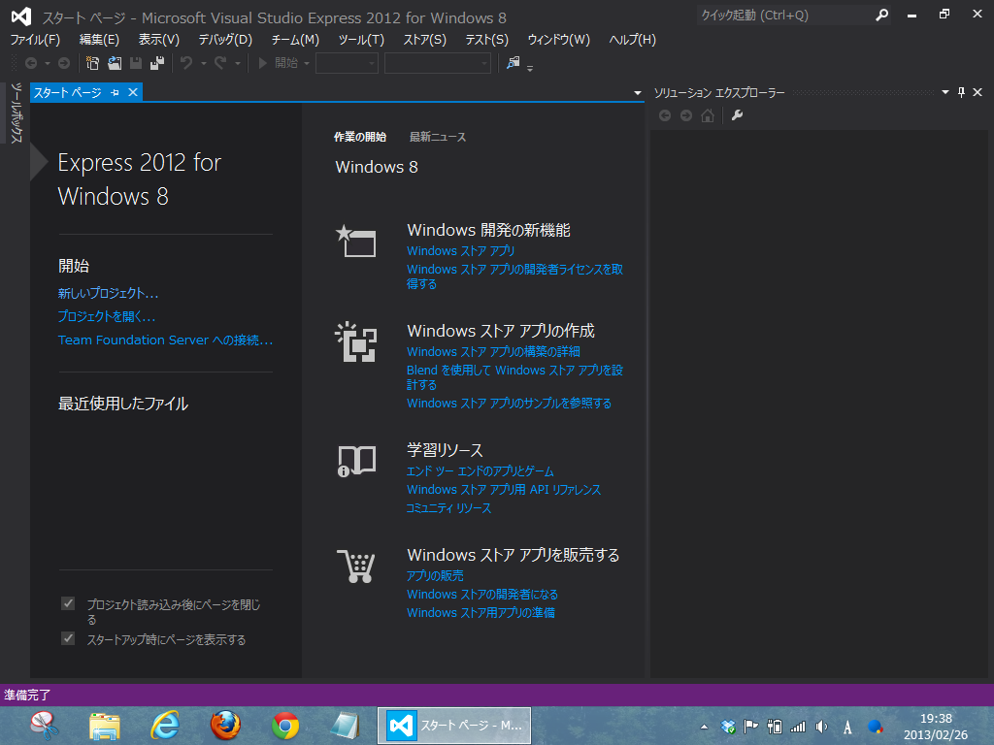Viewport: 994px width, 745px height.
Task: Show hidden tray icons arrow
Action: point(704,727)
